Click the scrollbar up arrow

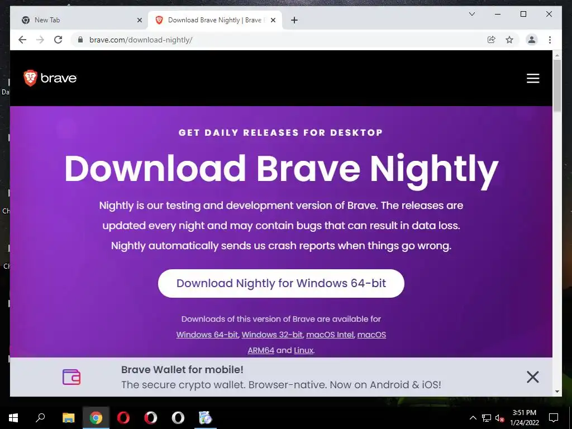coord(557,55)
